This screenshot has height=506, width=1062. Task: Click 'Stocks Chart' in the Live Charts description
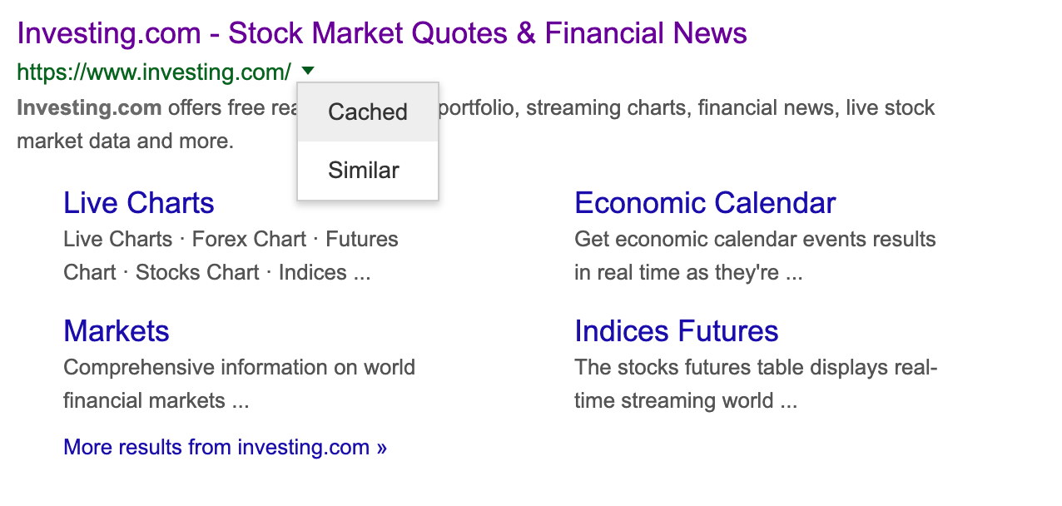pos(197,273)
